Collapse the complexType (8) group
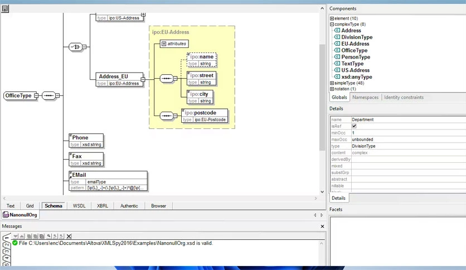Viewport: 466px width, 270px height. pos(332,25)
